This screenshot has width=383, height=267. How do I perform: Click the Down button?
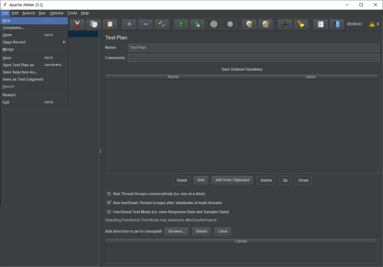[303, 180]
